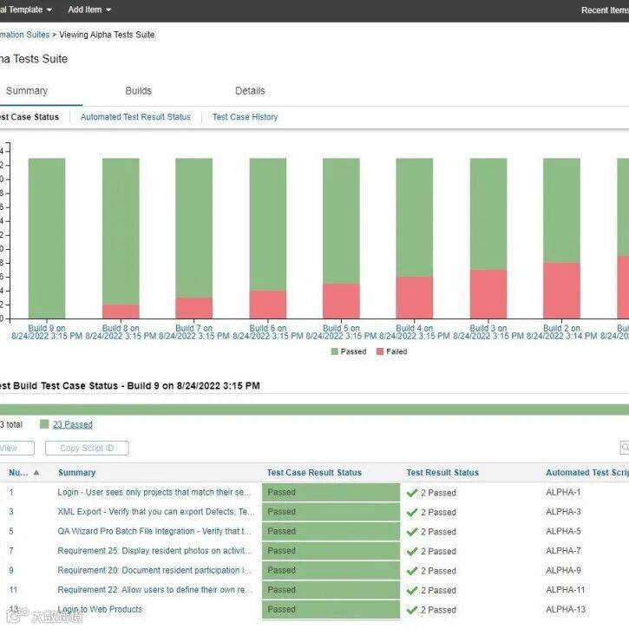629x629 pixels.
Task: Open test case 'Login - User sees only projects'
Action: pos(154,492)
